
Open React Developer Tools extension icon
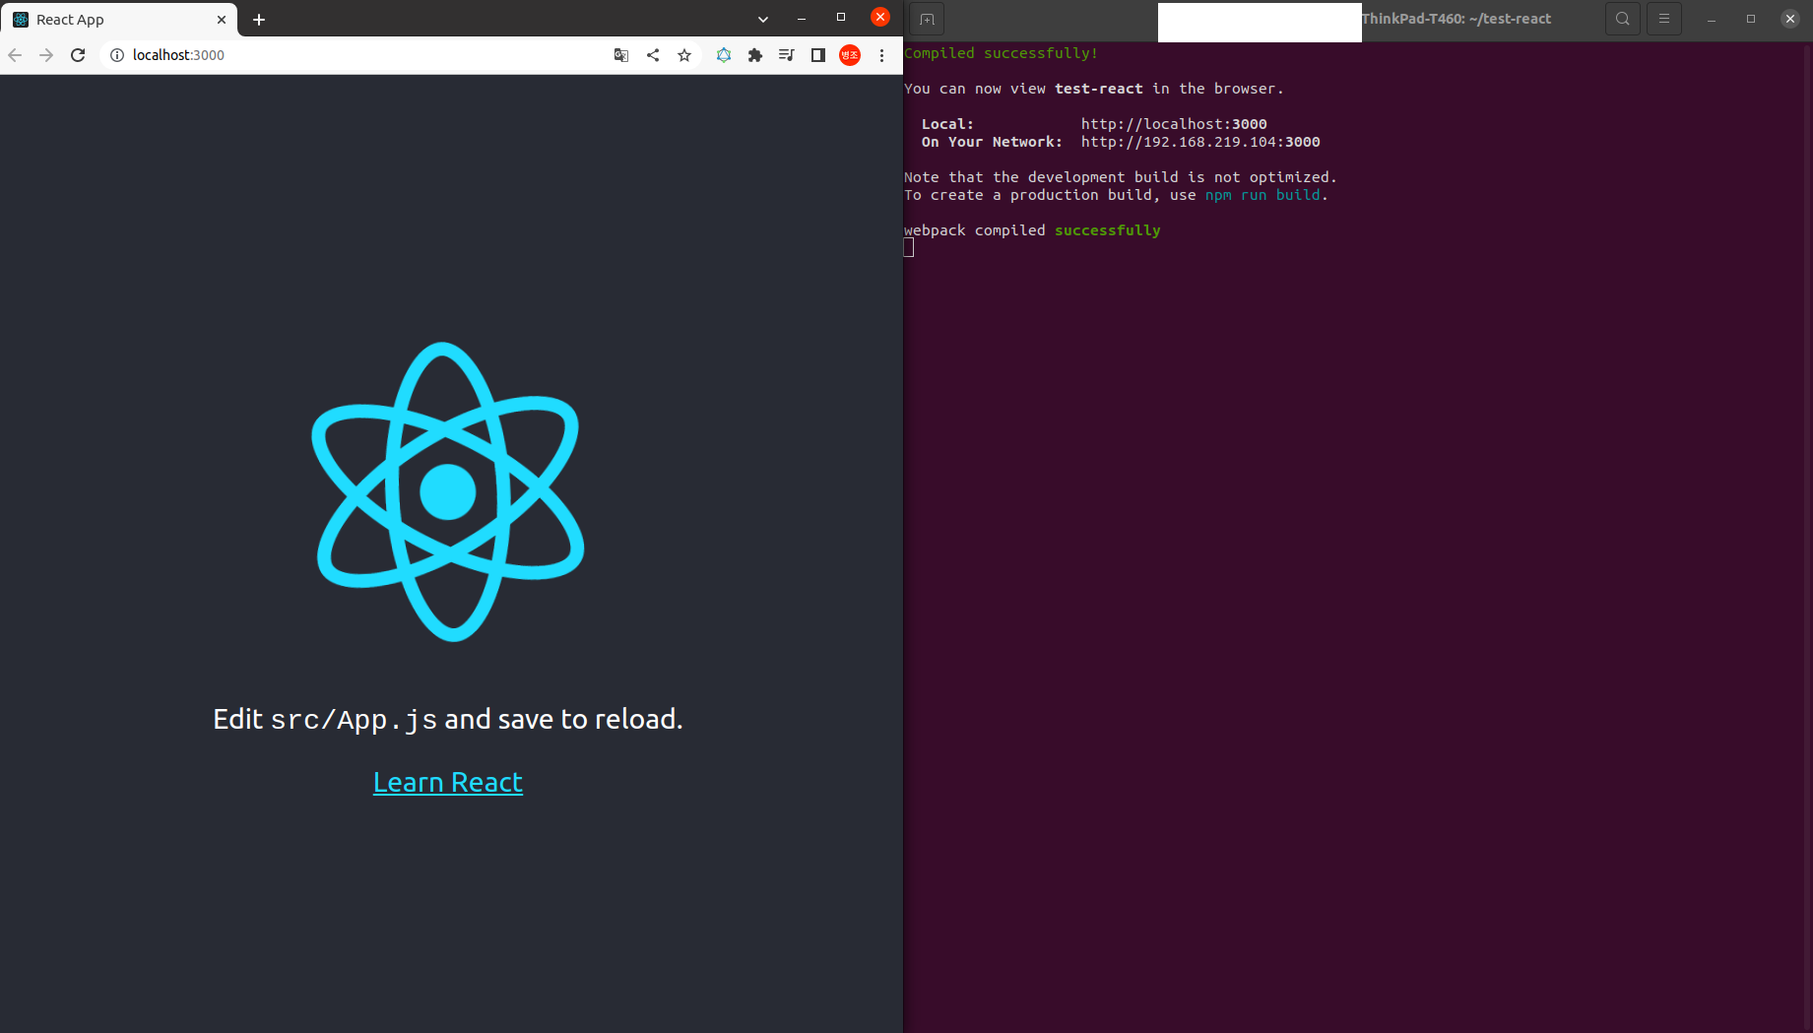click(724, 55)
